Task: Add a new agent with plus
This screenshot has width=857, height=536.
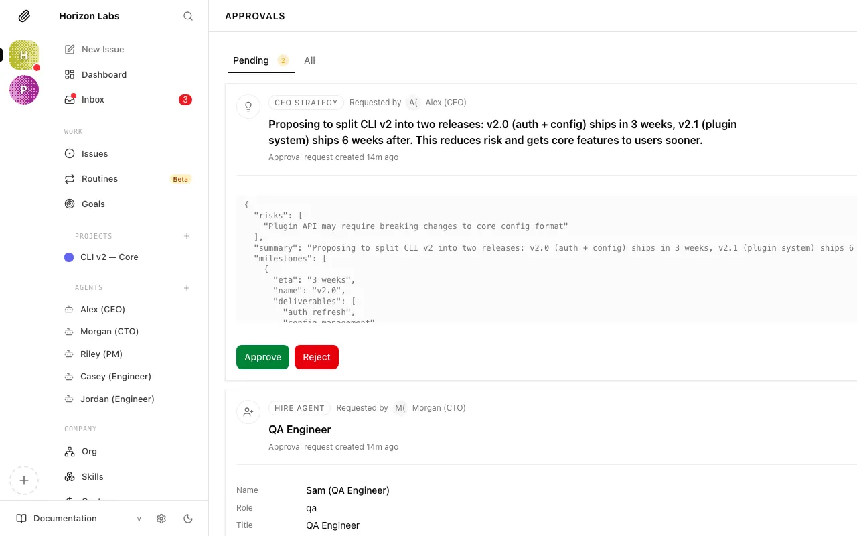Action: point(187,288)
